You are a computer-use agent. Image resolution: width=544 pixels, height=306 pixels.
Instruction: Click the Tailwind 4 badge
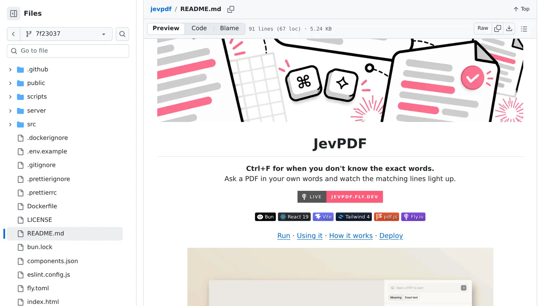(x=354, y=217)
